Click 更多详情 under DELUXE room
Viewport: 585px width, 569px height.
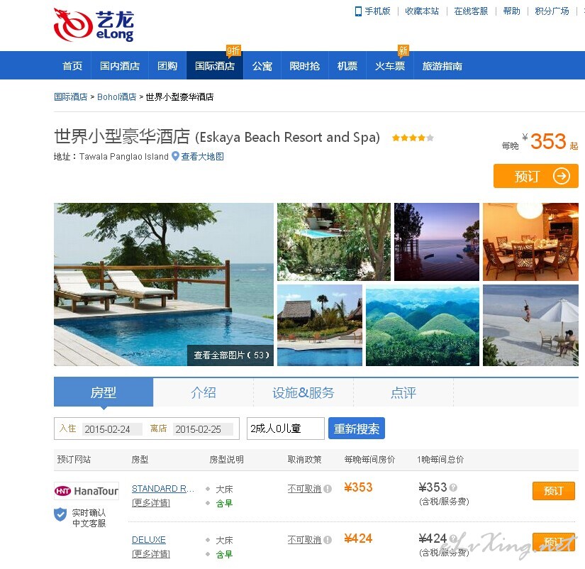point(151,554)
